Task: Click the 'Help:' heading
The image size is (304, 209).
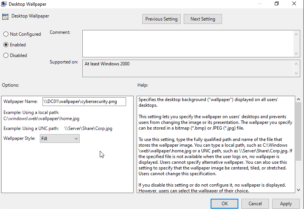Action: (143, 85)
